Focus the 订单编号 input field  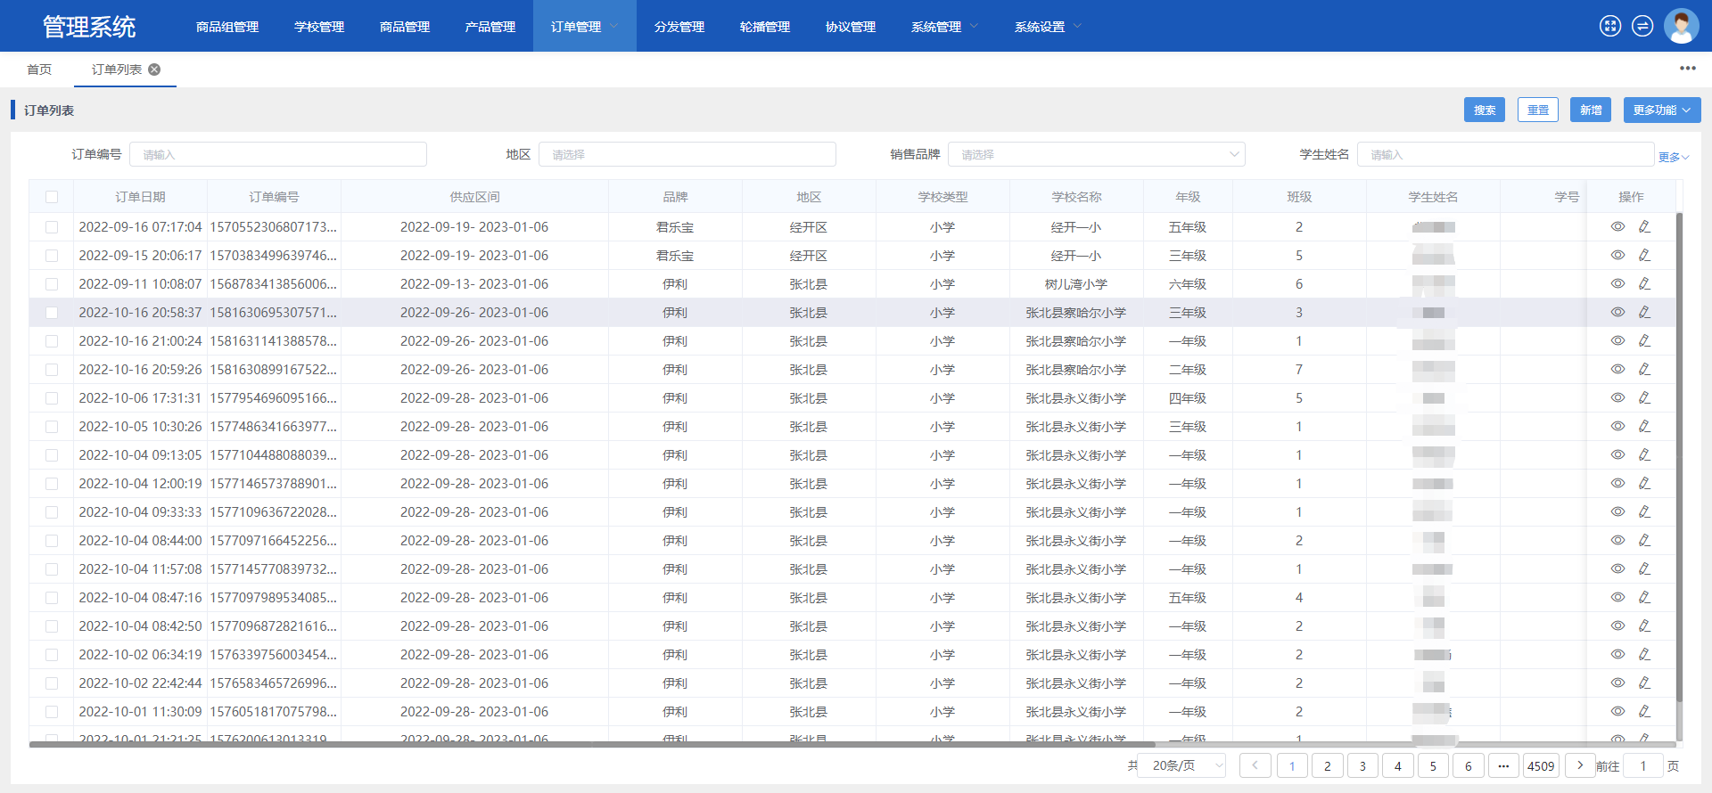(x=278, y=154)
